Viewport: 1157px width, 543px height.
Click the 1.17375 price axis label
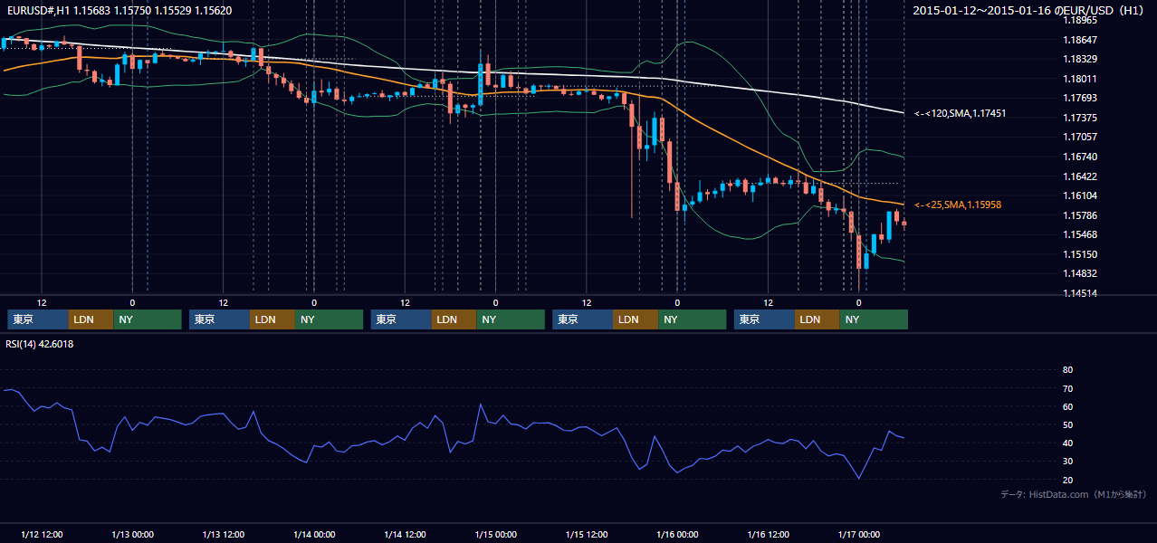coord(1079,118)
